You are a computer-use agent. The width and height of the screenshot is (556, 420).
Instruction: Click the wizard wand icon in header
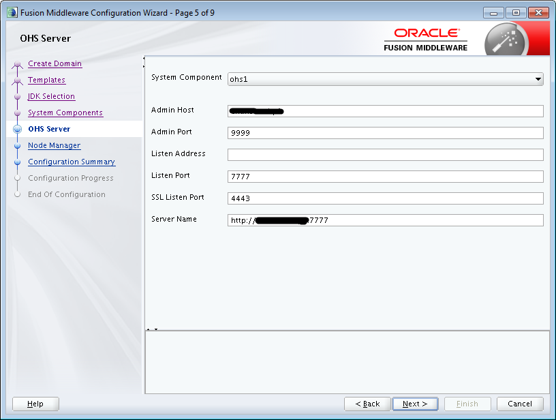(506, 40)
